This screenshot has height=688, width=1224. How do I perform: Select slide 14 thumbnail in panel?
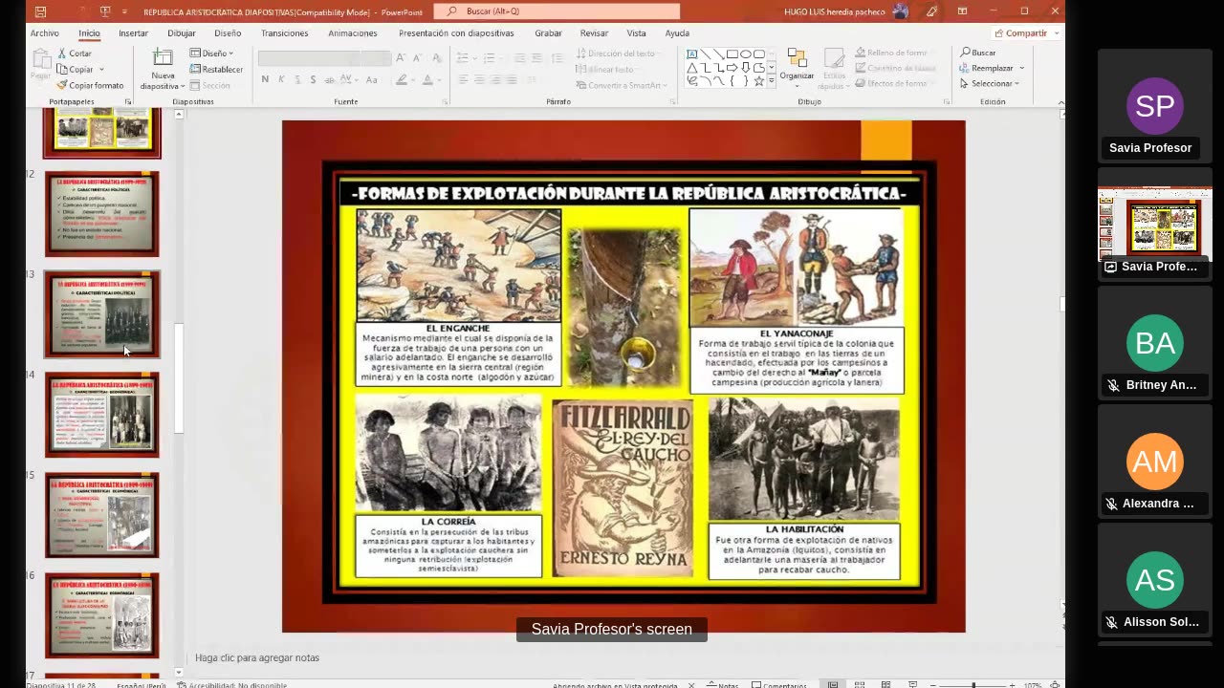click(102, 414)
